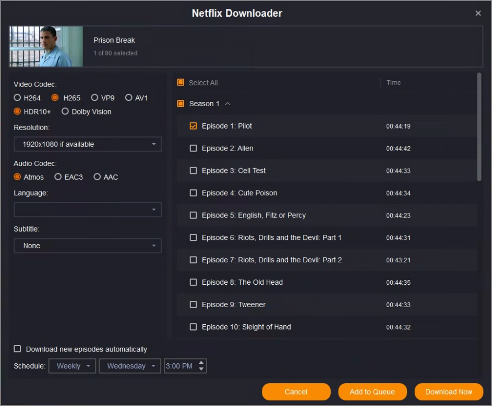Click the Prison Break thumbnail image
492x406 pixels.
click(46, 46)
